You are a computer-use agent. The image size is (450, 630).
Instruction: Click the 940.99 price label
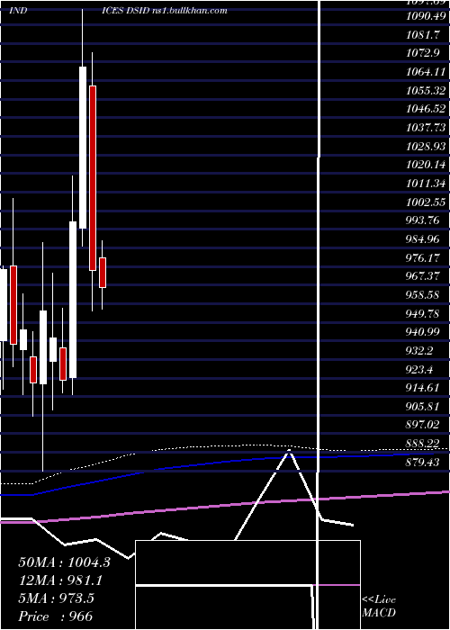click(422, 332)
